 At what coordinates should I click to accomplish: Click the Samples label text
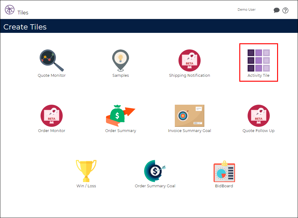tap(120, 75)
